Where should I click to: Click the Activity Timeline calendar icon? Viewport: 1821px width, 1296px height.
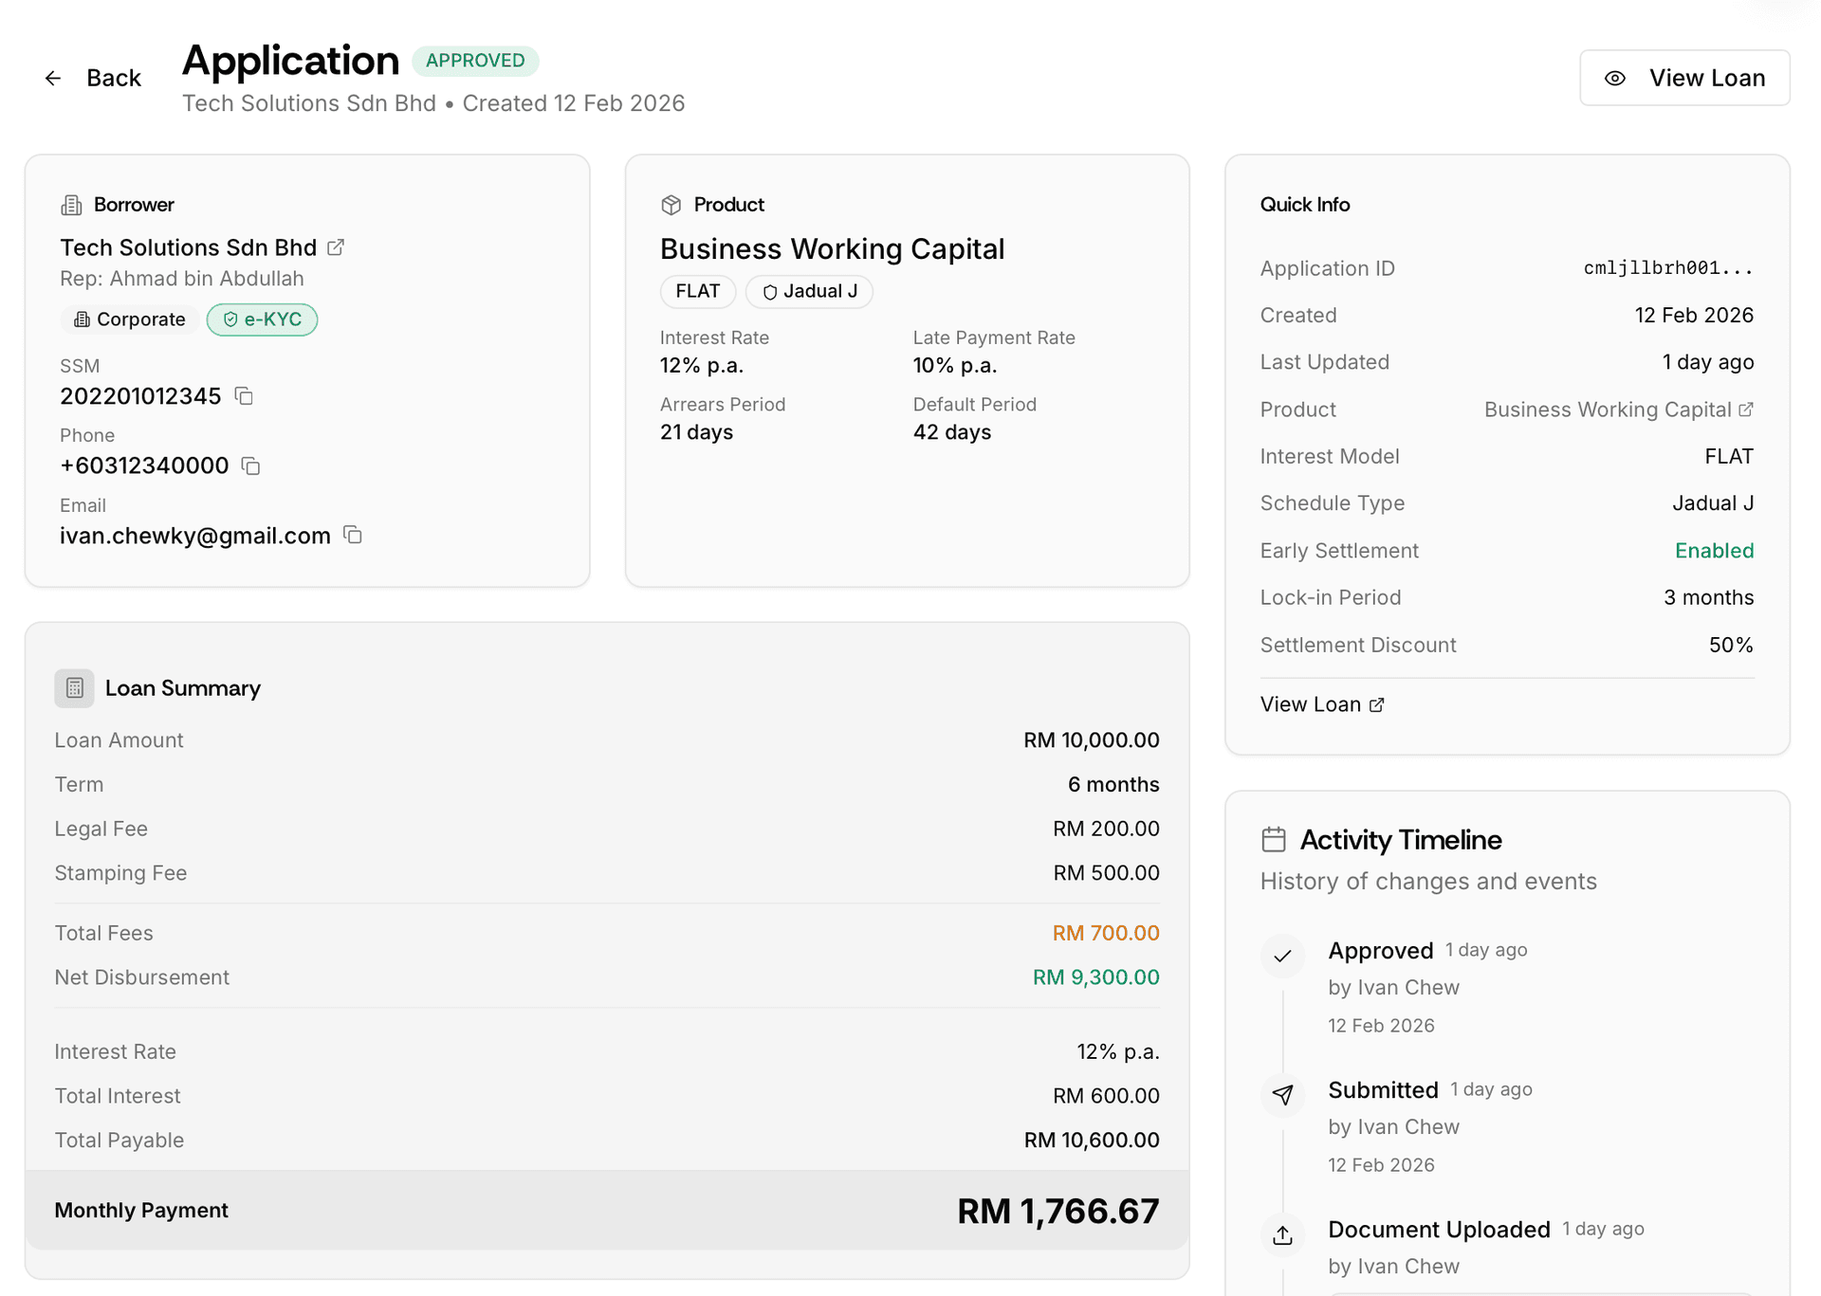[1276, 838]
